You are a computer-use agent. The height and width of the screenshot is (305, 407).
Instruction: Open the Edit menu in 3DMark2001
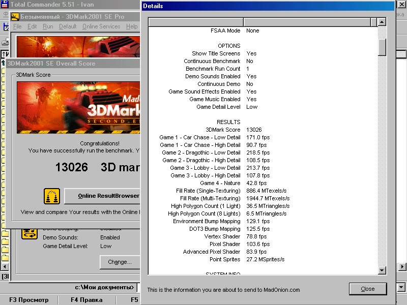[32, 26]
